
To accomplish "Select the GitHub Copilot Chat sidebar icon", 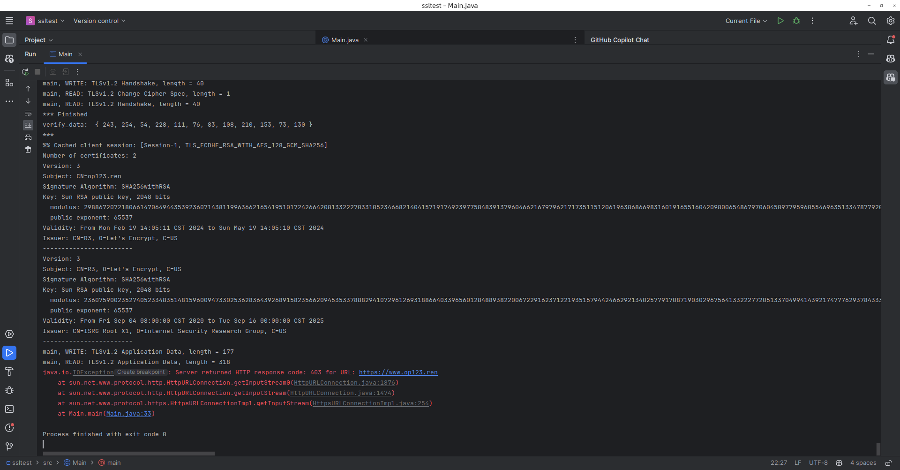I will pos(891,77).
